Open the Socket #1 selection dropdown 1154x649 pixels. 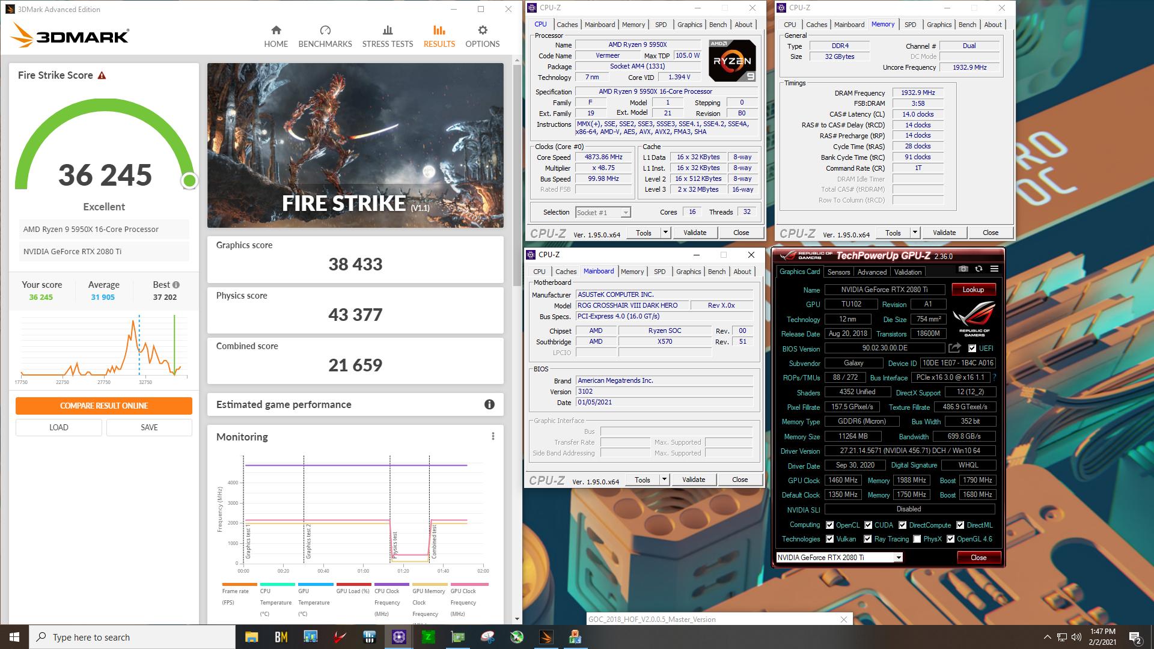pyautogui.click(x=603, y=212)
